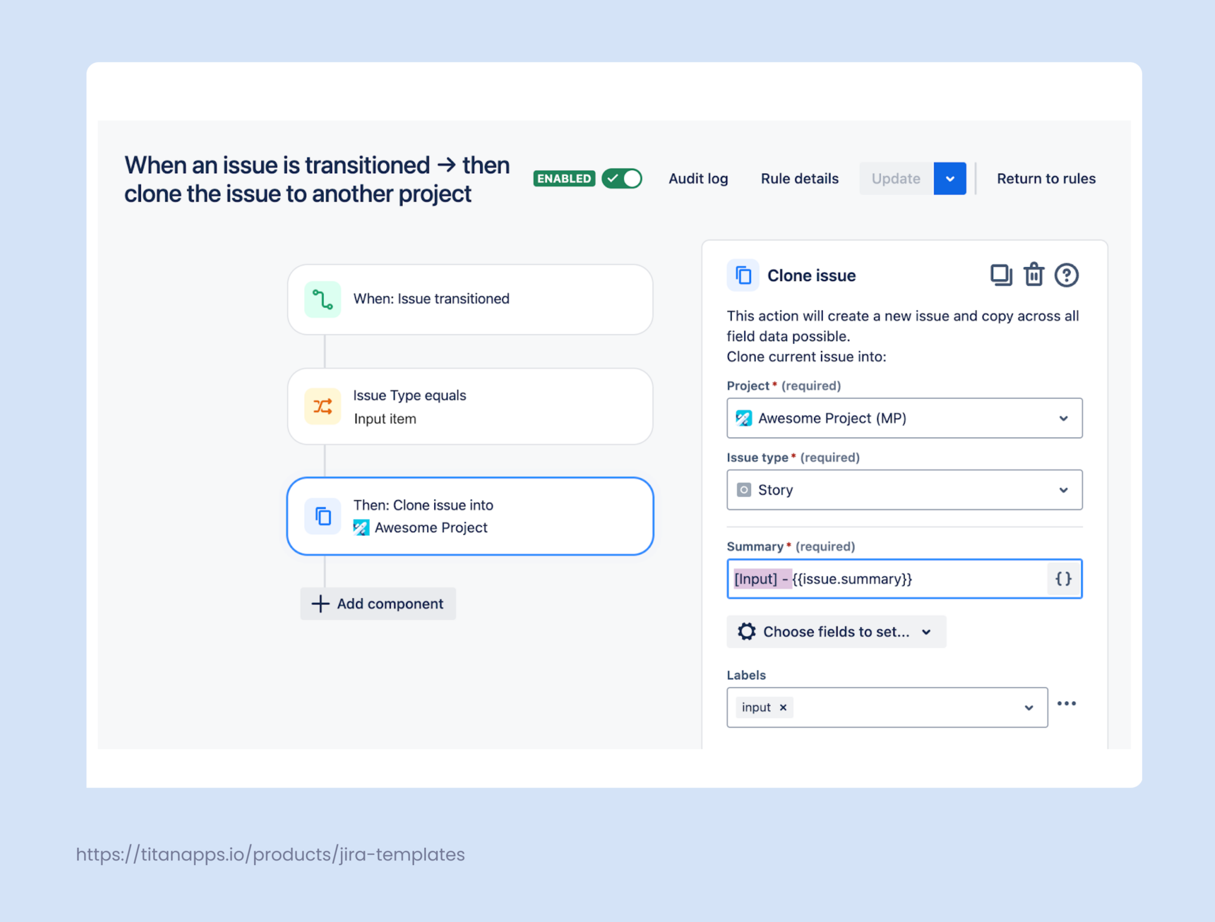Click the gear icon on Choose fields to set
Viewport: 1215px width, 922px height.
point(747,631)
